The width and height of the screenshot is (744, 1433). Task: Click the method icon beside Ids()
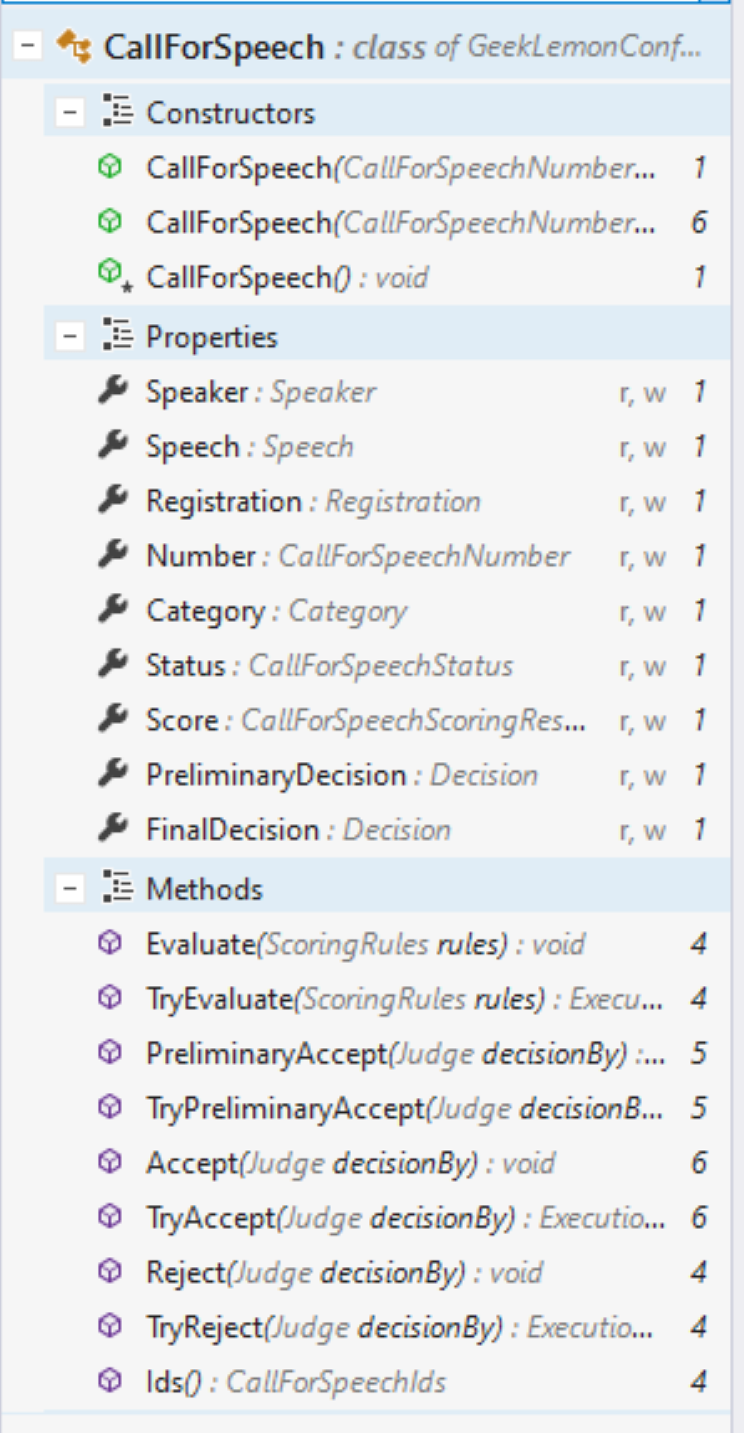click(x=109, y=1380)
